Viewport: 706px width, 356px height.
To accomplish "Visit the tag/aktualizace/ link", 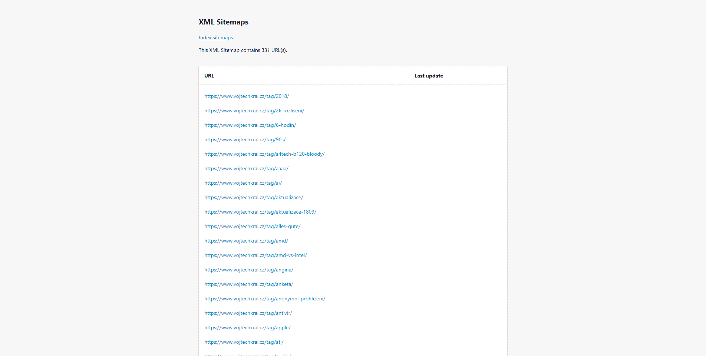I will (x=254, y=198).
